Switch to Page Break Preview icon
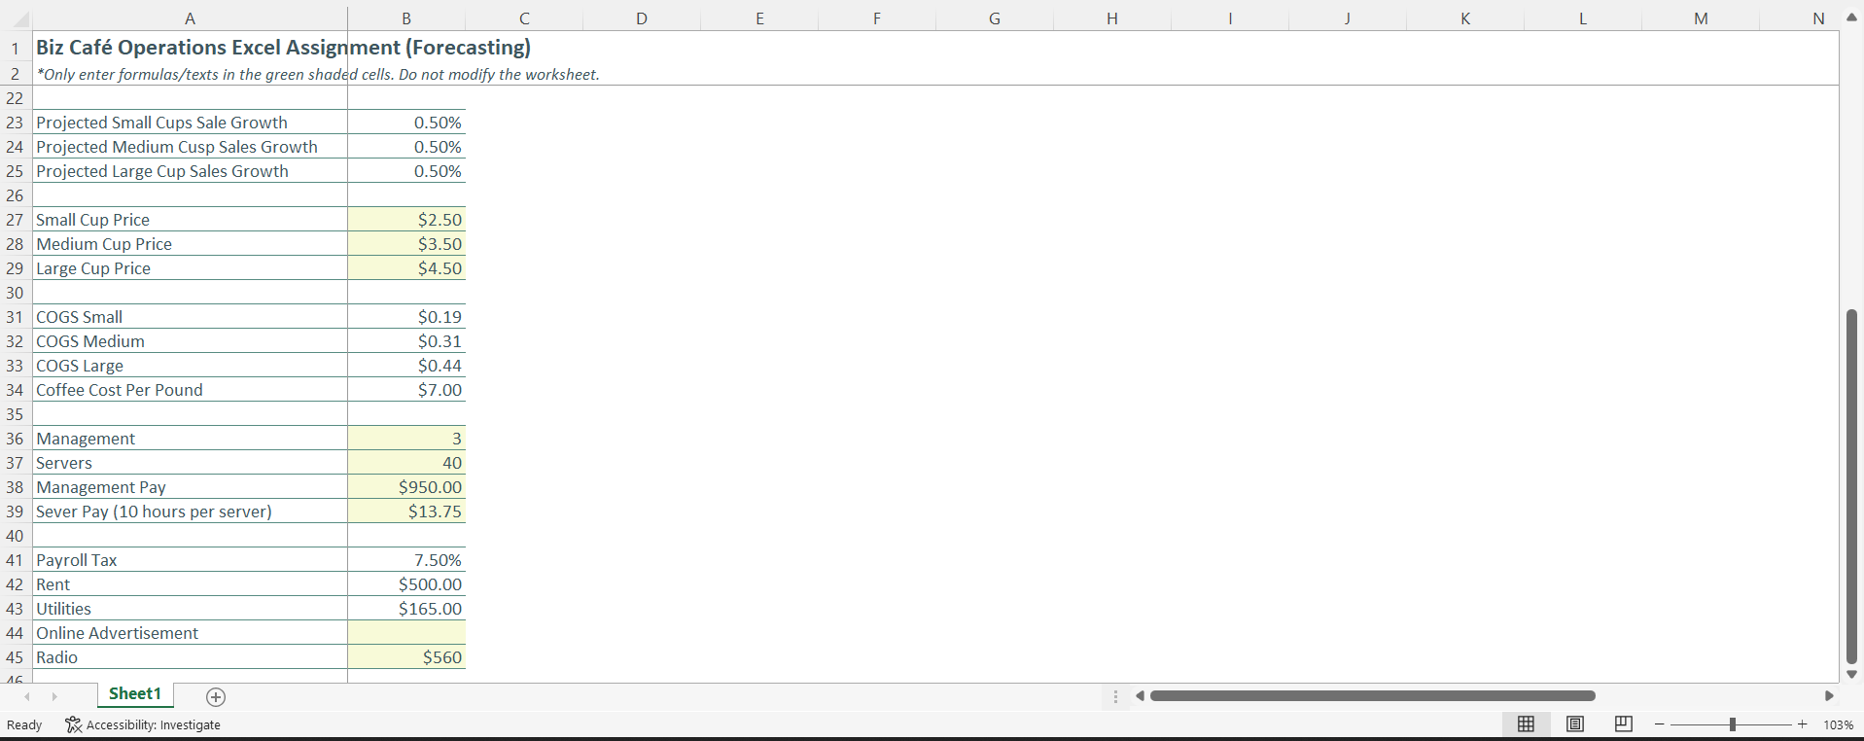1864x741 pixels. pos(1623,724)
